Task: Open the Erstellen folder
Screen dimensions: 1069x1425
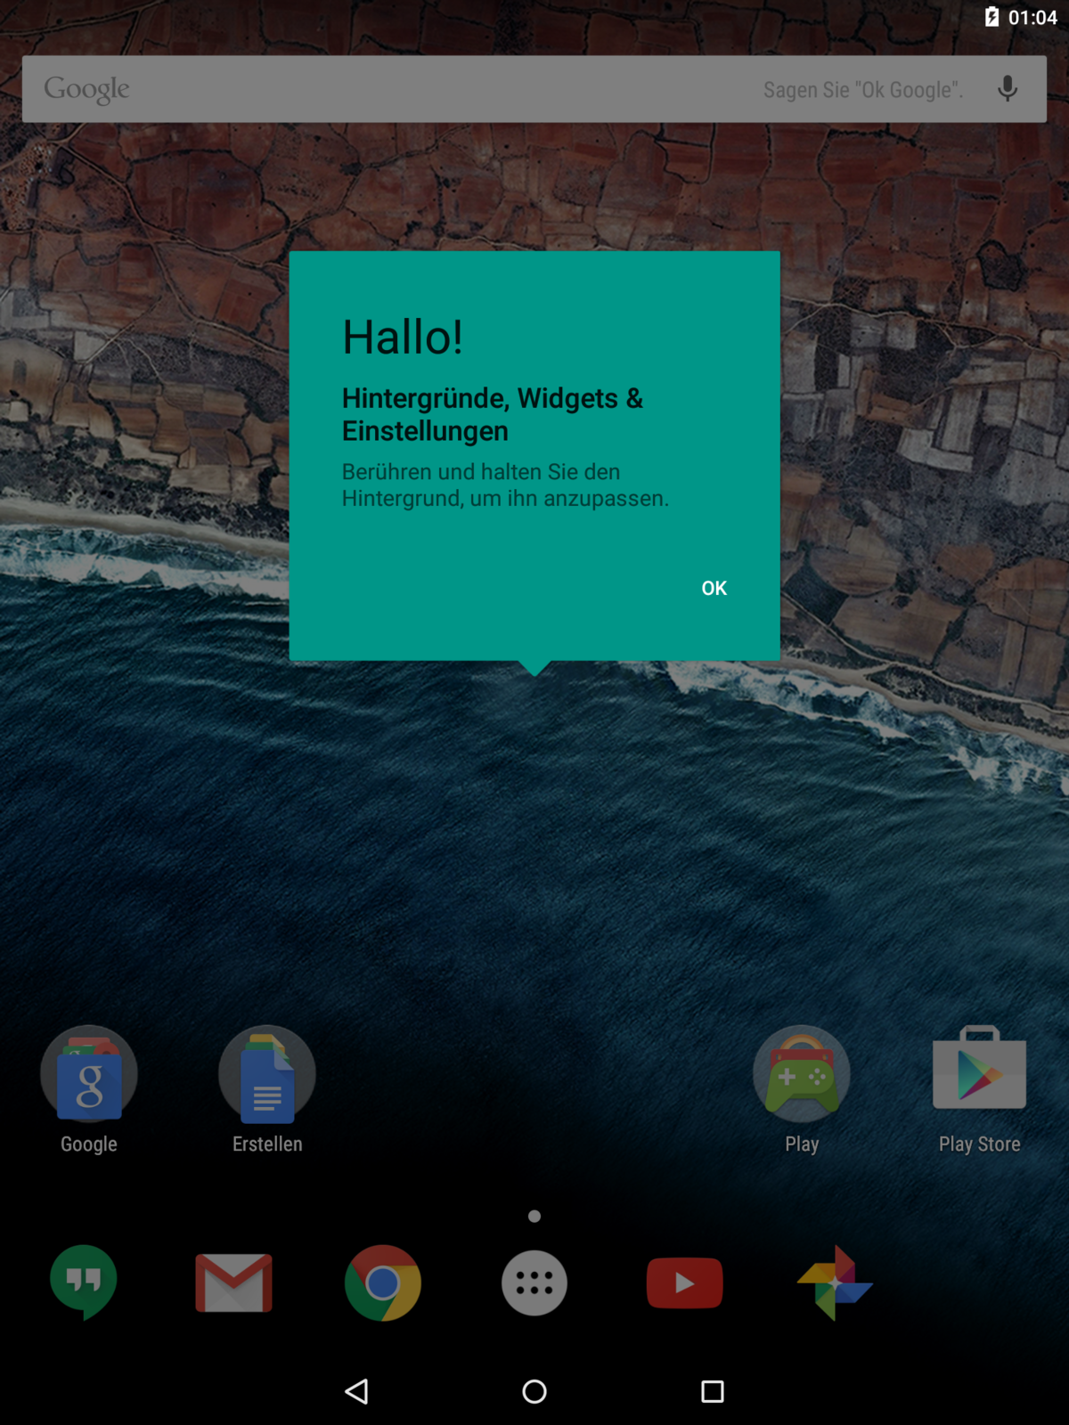Action: [x=267, y=1074]
